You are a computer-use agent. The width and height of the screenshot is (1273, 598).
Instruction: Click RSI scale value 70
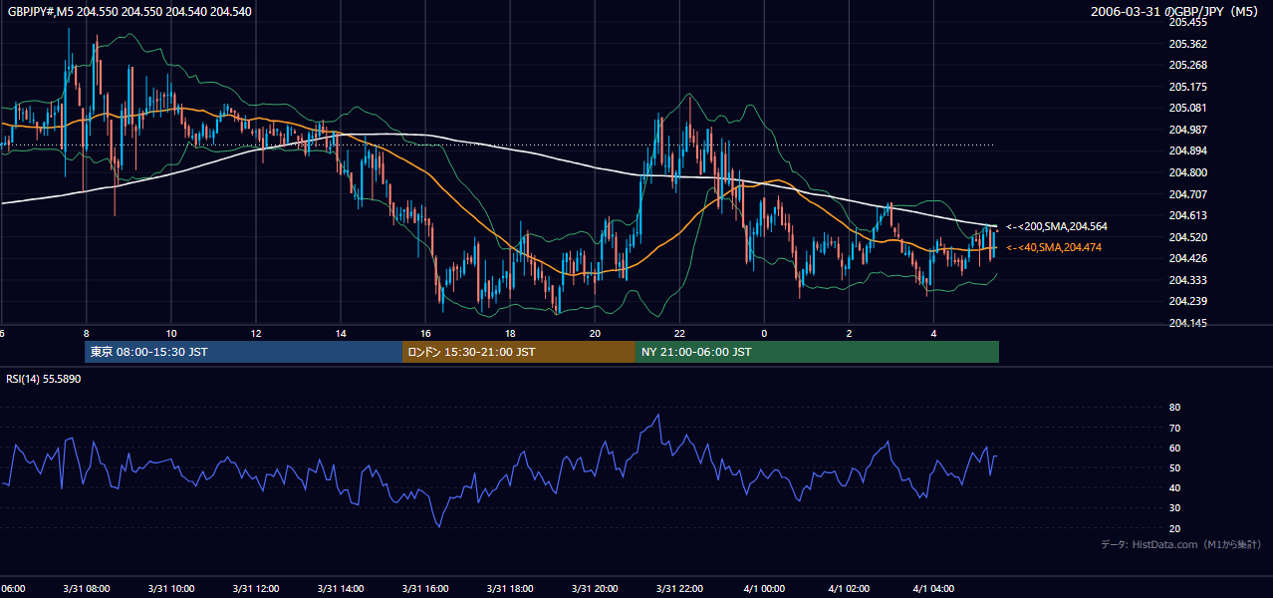1174,428
